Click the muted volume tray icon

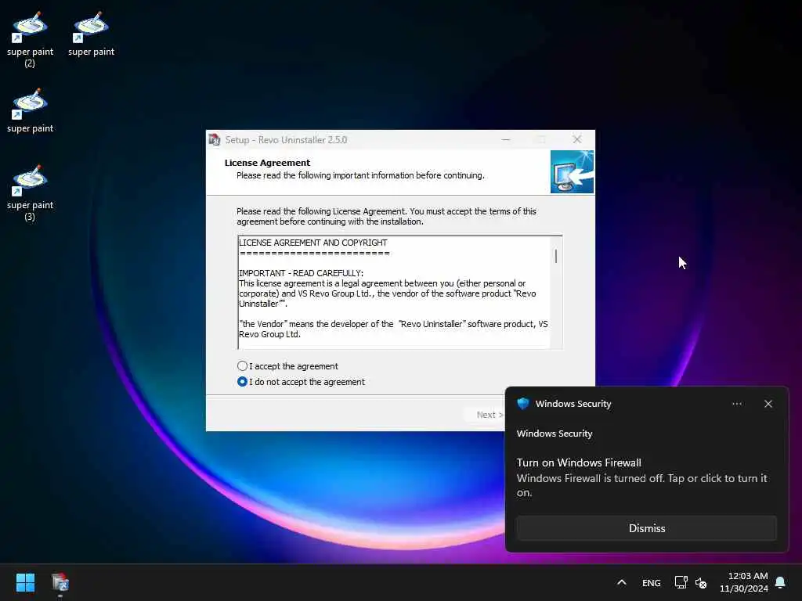[x=701, y=582]
